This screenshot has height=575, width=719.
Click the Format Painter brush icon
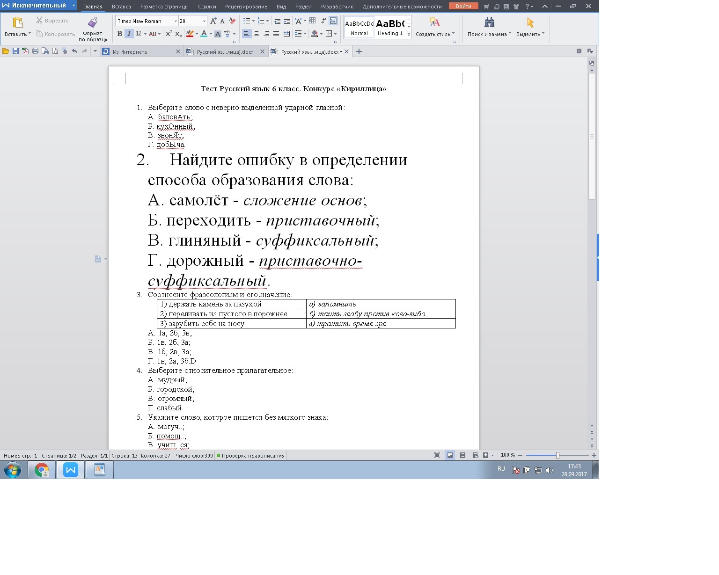point(93,23)
